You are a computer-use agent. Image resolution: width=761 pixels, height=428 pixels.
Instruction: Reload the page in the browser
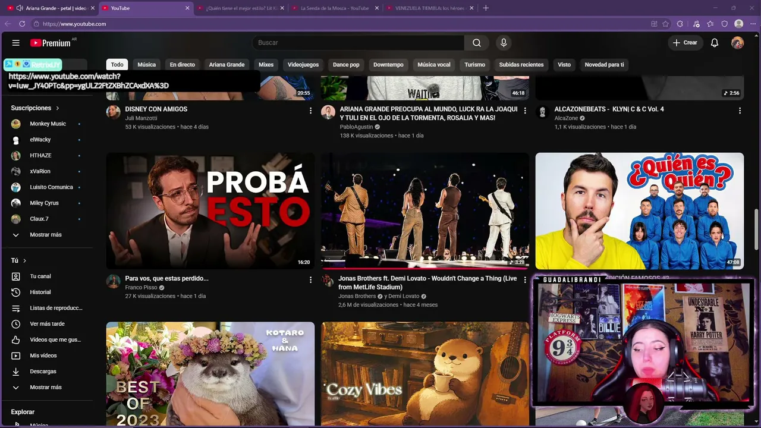22,24
